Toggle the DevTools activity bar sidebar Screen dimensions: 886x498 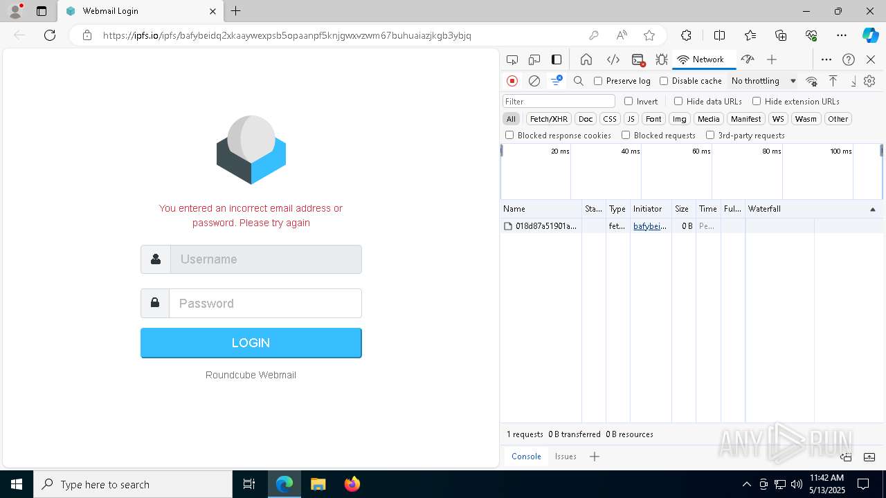[557, 59]
